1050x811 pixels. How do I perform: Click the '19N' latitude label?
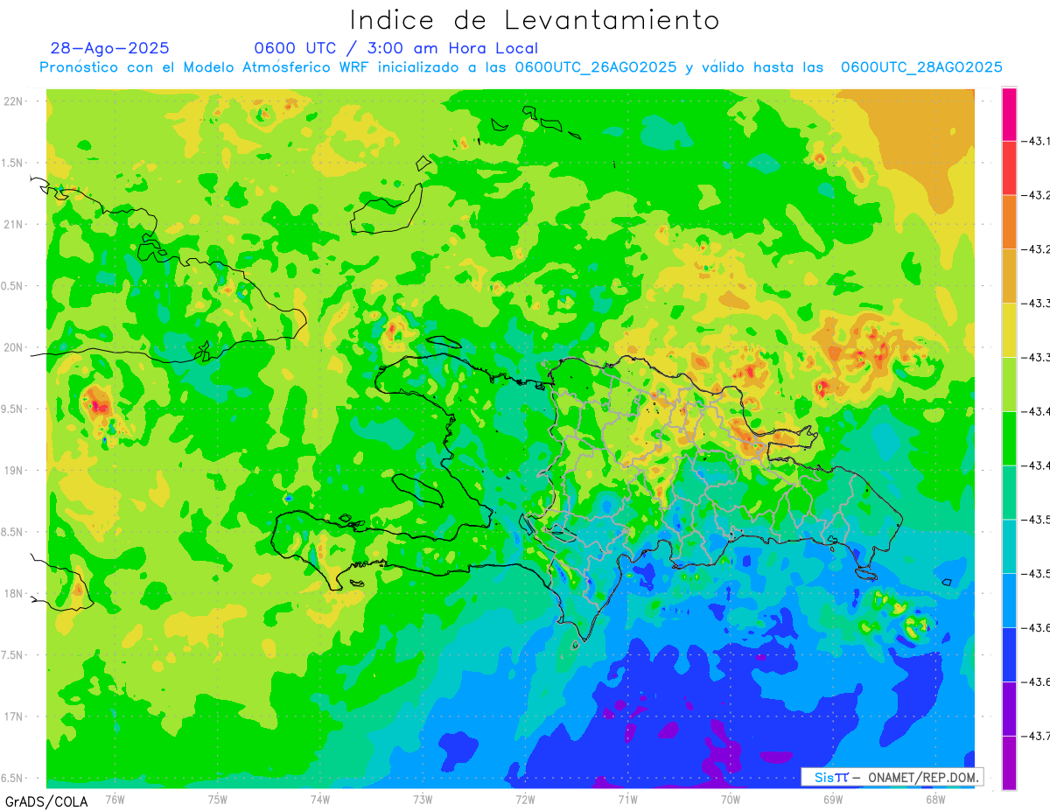[x=15, y=470]
